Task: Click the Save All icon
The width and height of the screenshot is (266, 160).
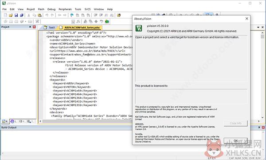Action: [22, 15]
